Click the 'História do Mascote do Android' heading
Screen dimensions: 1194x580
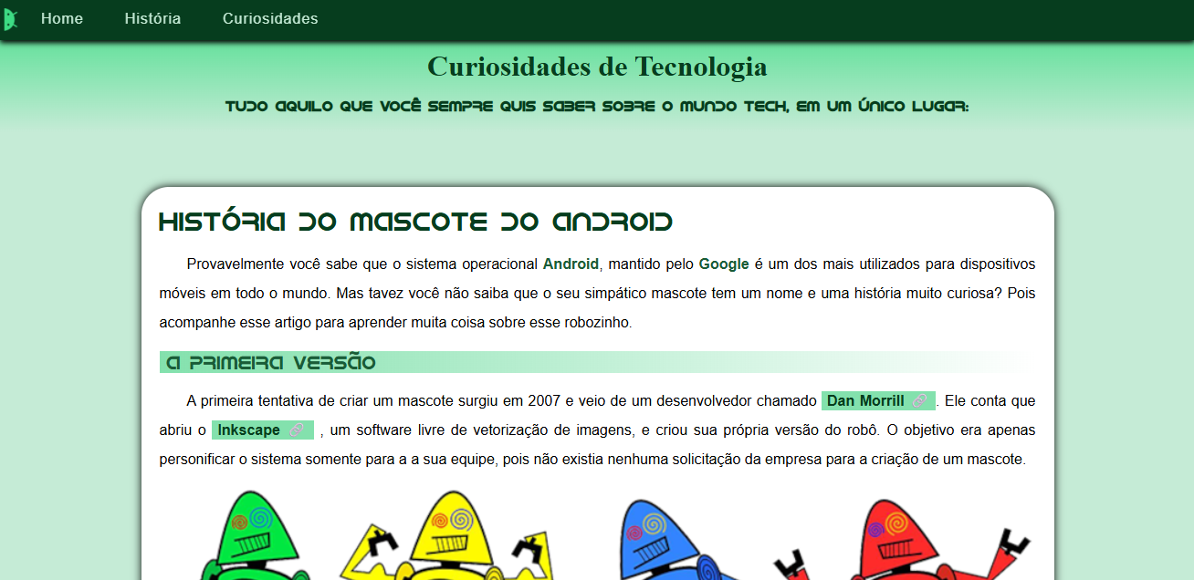[415, 221]
